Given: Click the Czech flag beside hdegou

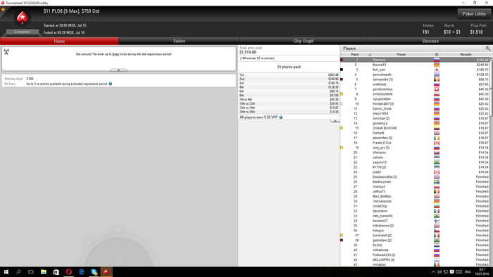Looking at the screenshot, I should 437,231.
